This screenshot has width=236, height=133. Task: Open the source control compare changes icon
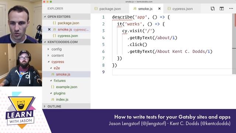tap(212, 8)
